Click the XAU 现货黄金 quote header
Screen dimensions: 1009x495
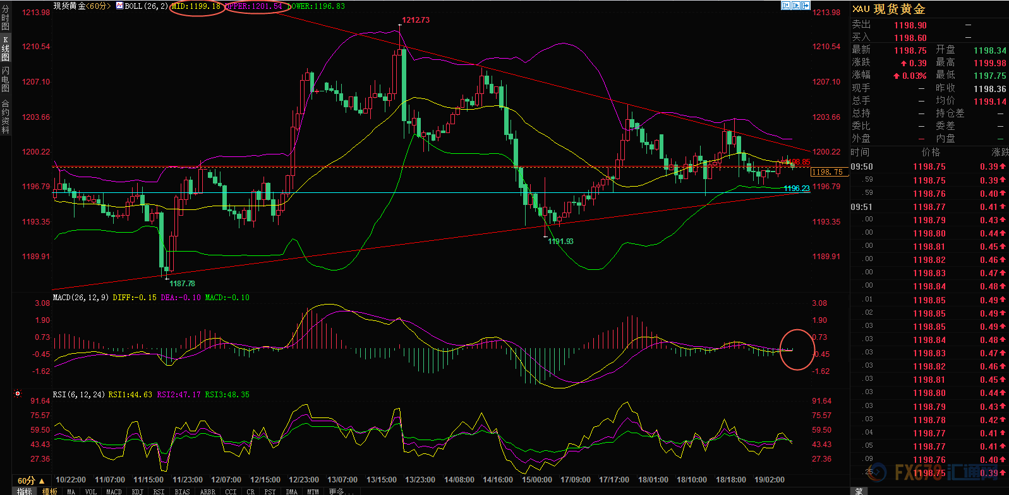[x=888, y=9]
